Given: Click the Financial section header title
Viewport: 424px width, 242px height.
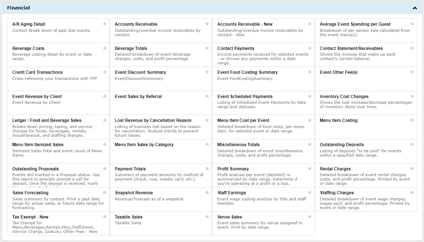Looking at the screenshot, I should pyautogui.click(x=18, y=8).
